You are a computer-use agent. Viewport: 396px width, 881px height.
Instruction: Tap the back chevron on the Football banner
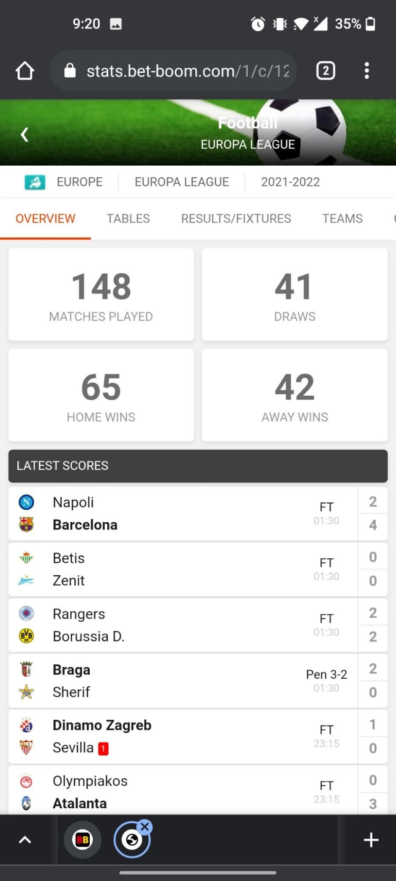(25, 134)
